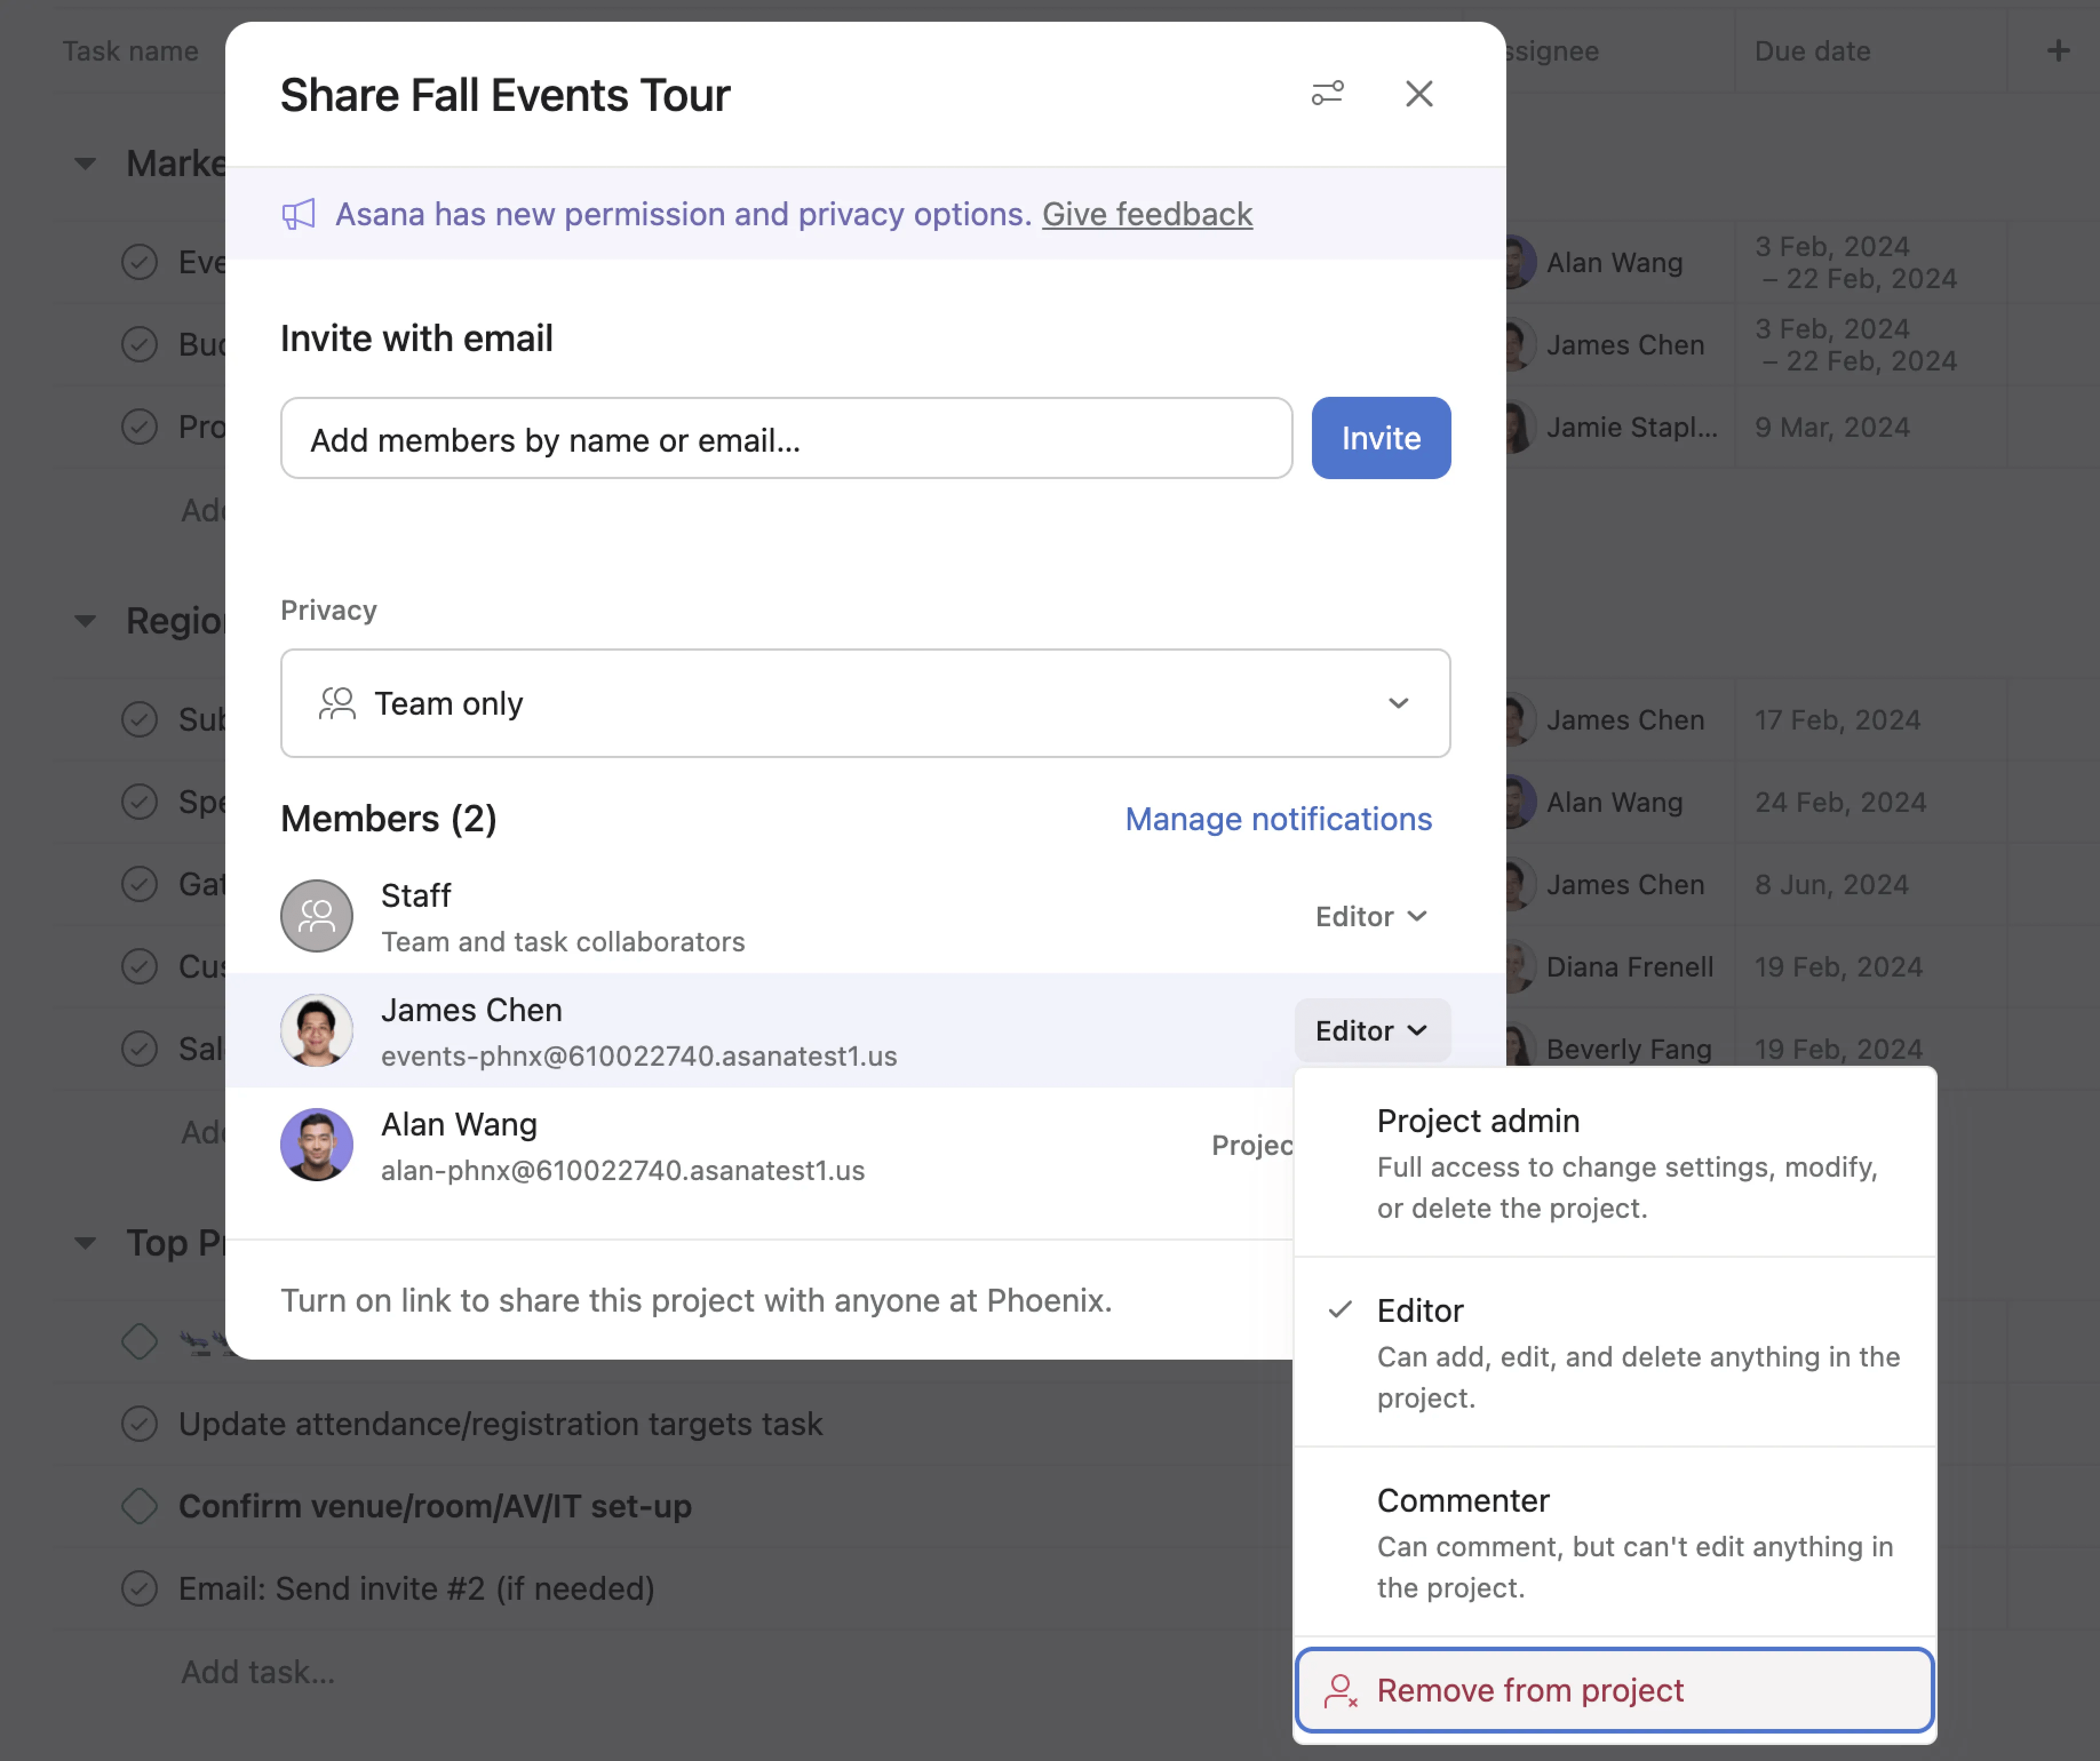Toggle Confirm venue/room/AV/IT set-up milestone

140,1506
